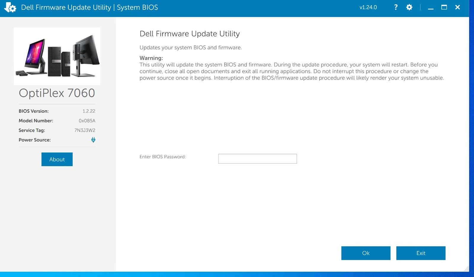Click the Warning heading text
This screenshot has height=277, width=474.
pyautogui.click(x=151, y=58)
